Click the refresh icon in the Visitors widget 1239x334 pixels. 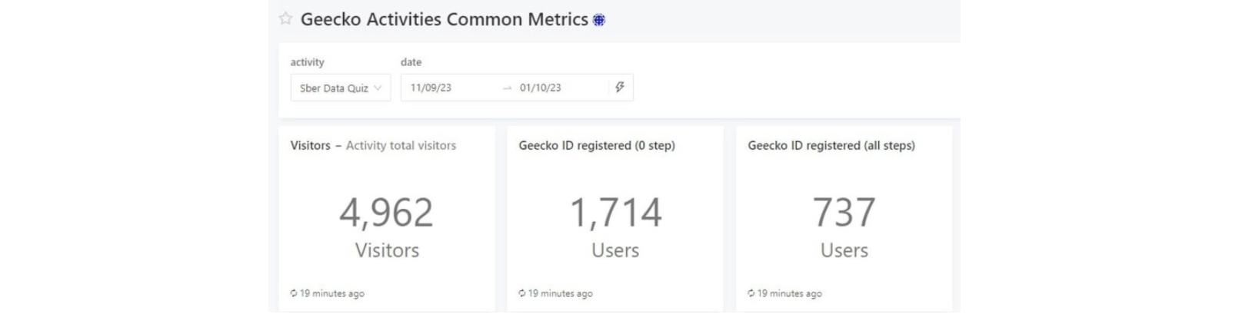294,293
